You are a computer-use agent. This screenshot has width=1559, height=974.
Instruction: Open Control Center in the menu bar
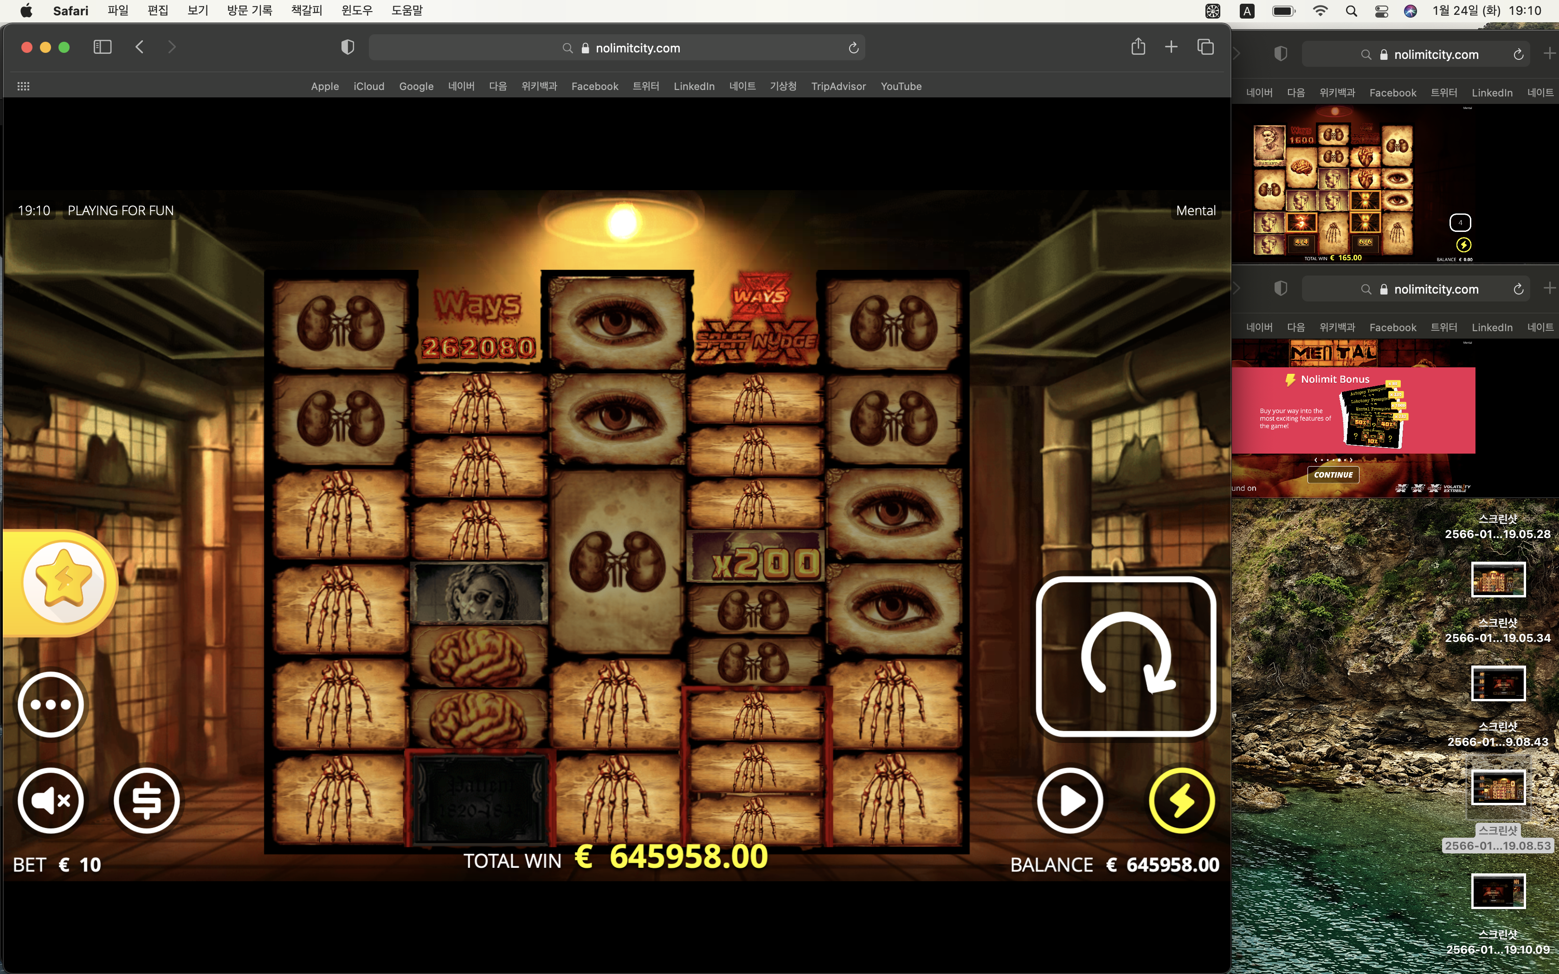pos(1381,11)
